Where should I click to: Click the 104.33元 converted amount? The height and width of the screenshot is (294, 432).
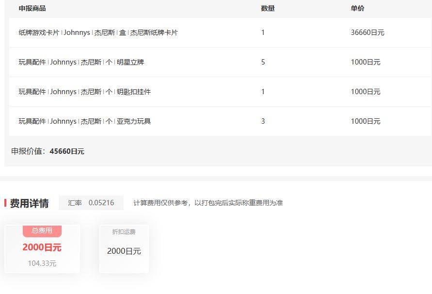[42, 263]
